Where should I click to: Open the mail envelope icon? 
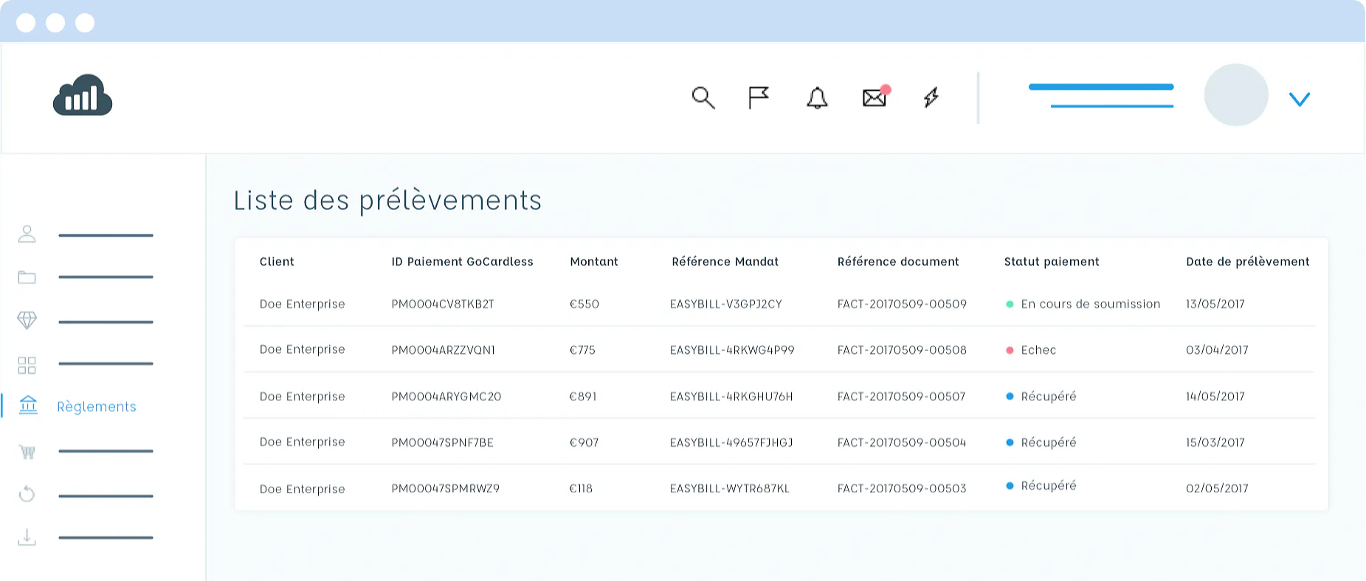[x=877, y=97]
